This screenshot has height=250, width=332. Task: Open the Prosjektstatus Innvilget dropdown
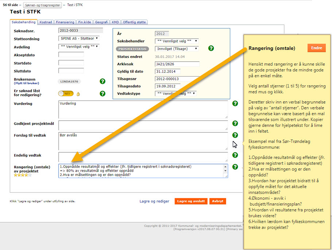coord(177,48)
